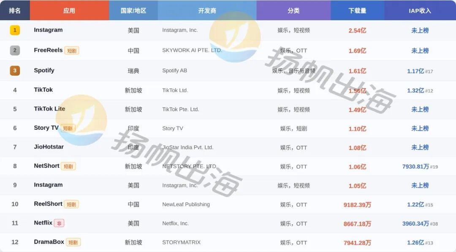This screenshot has width=456, height=252.
Task: Click the 3960.34万 #38 IAP revenue
Action: [420, 223]
